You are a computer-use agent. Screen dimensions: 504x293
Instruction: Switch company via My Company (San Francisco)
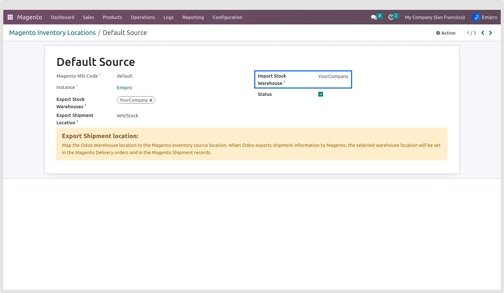point(434,17)
